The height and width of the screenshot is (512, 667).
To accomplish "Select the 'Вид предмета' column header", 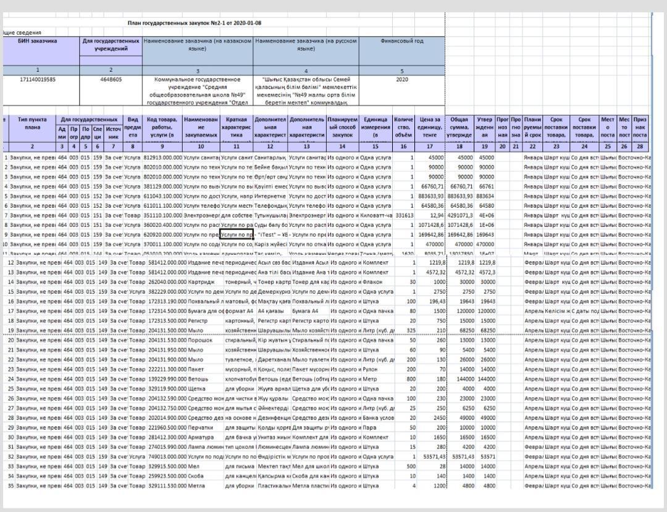I will click(x=133, y=127).
